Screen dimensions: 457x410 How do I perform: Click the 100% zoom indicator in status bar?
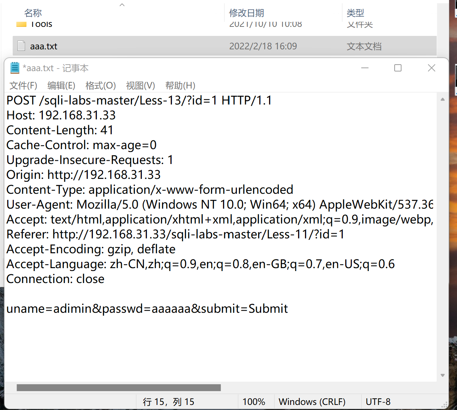(255, 402)
